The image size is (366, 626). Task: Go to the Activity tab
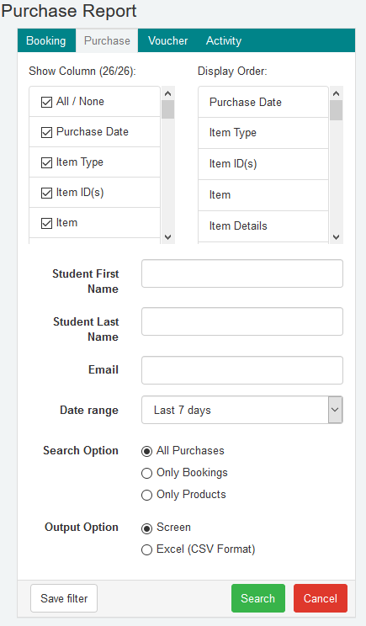224,40
